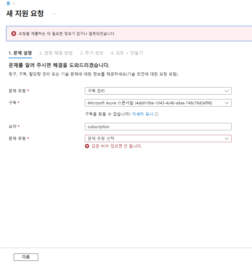Click the breadcrumb chevron after 홈
The height and width of the screenshot is (266, 252).
(14, 4)
